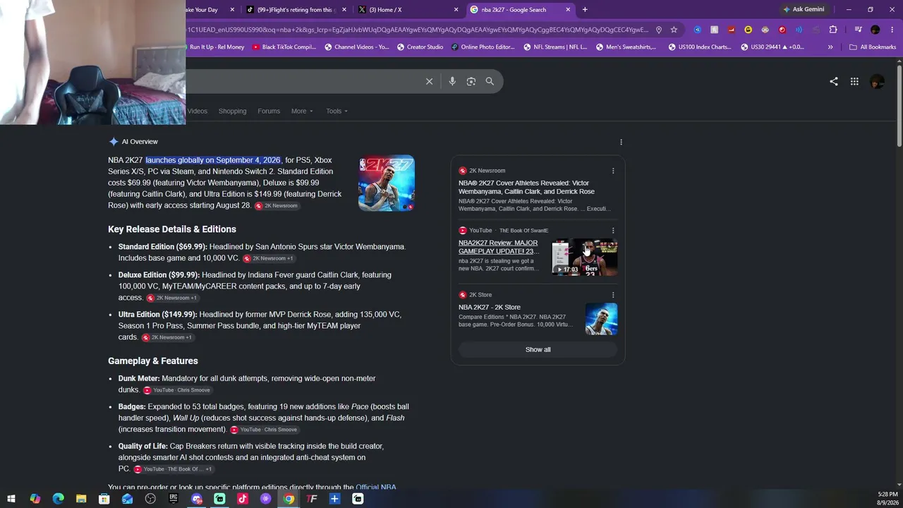Image resolution: width=903 pixels, height=508 pixels.
Task: Start voice search with the microphone icon
Action: point(452,81)
